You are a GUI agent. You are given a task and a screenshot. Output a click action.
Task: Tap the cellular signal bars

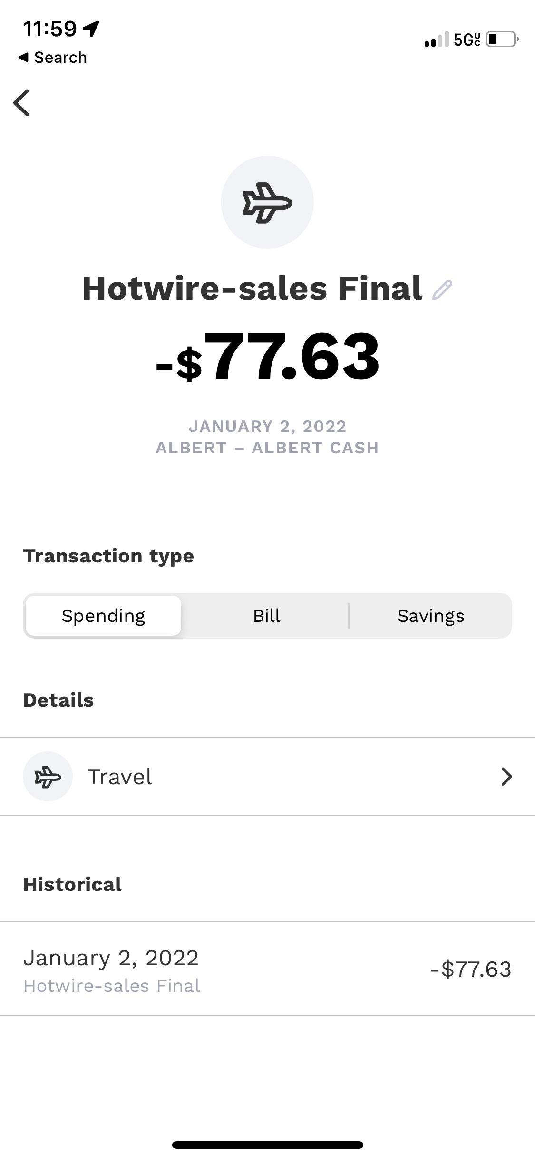[436, 40]
